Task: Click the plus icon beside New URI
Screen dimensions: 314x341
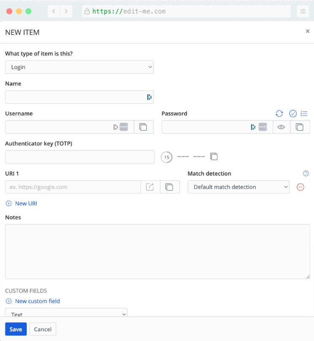Action: [9, 203]
